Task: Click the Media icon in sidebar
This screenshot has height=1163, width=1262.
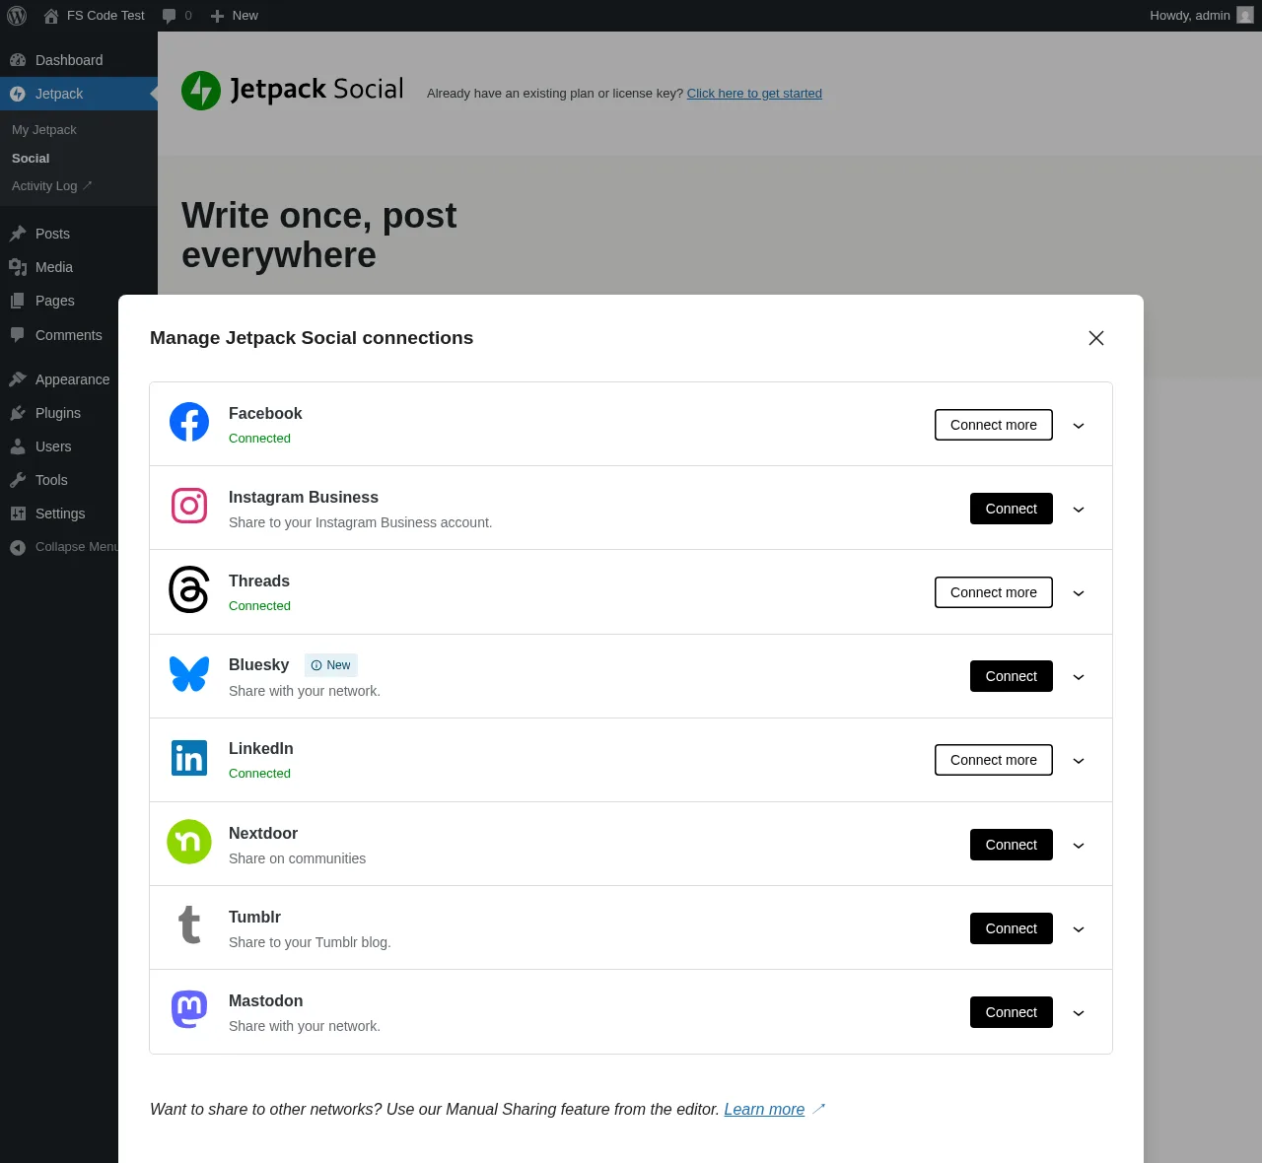Action: (18, 267)
